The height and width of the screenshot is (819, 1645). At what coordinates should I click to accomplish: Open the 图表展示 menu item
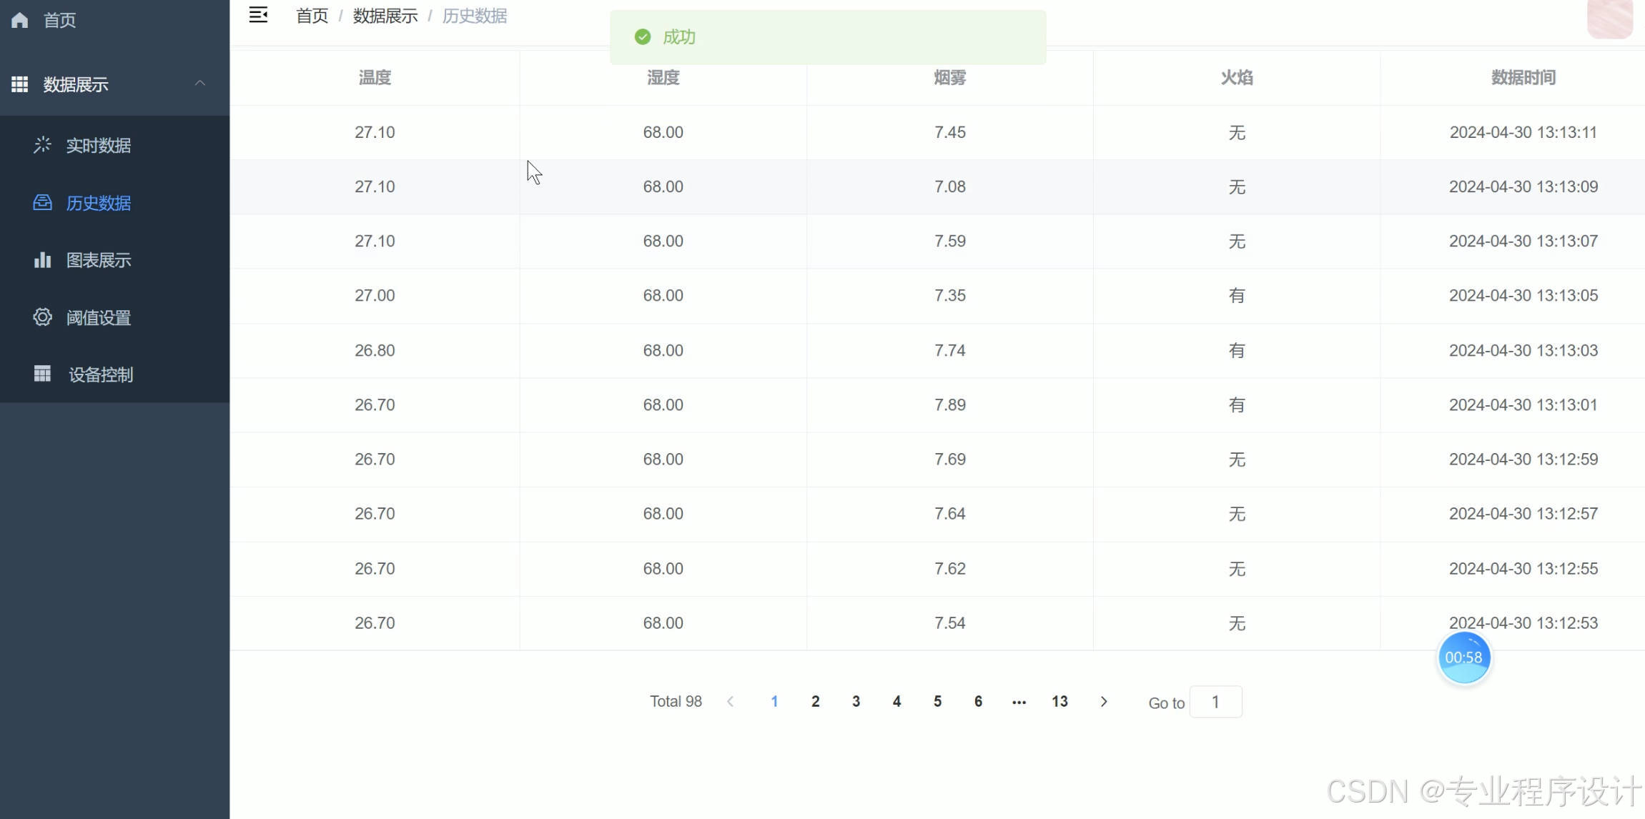[99, 260]
